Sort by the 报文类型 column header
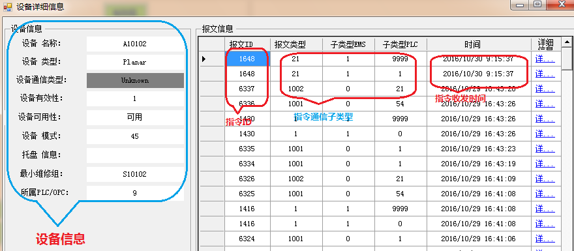The width and height of the screenshot is (574, 251). pos(296,44)
